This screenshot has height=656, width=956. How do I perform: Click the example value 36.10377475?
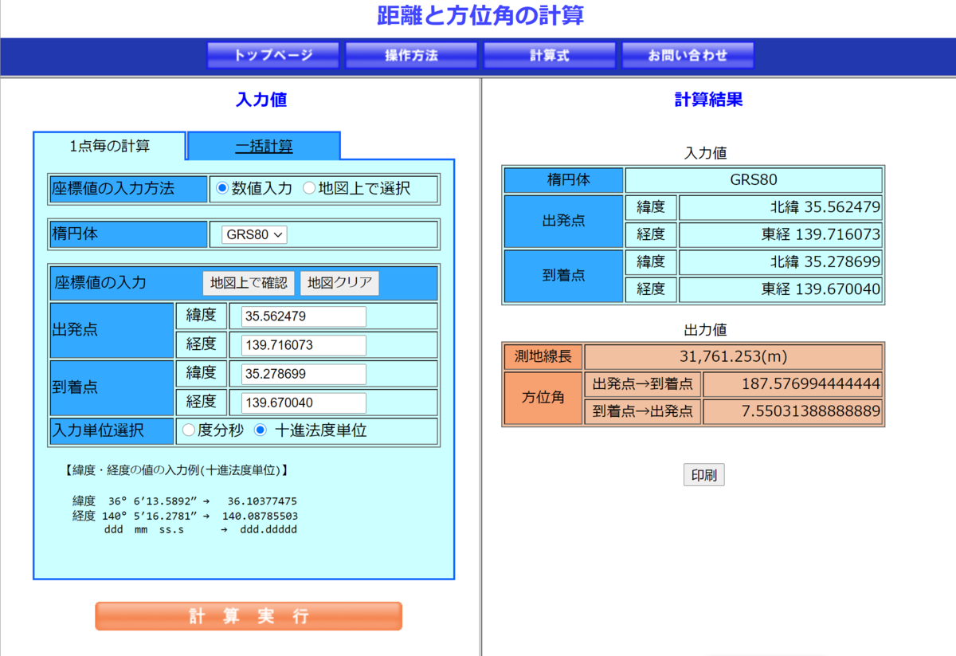tap(262, 501)
